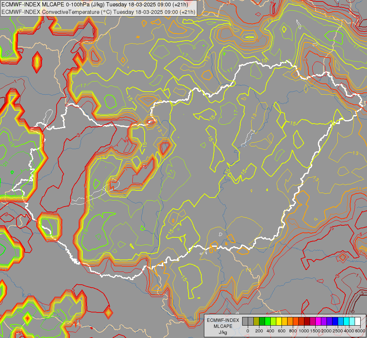Pick the pale cyan legend swatch
Viewport: 367px width, 338px height.
pos(352,321)
